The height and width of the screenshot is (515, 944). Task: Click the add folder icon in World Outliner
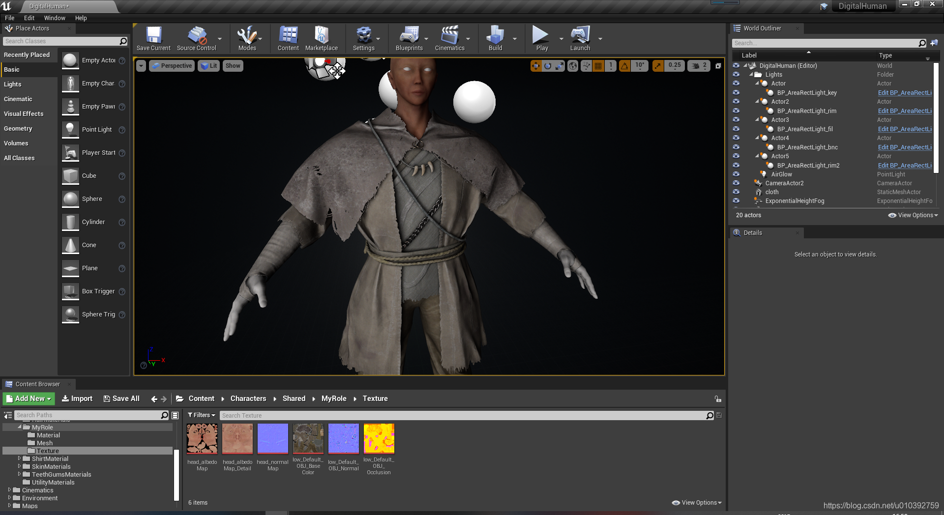(934, 43)
